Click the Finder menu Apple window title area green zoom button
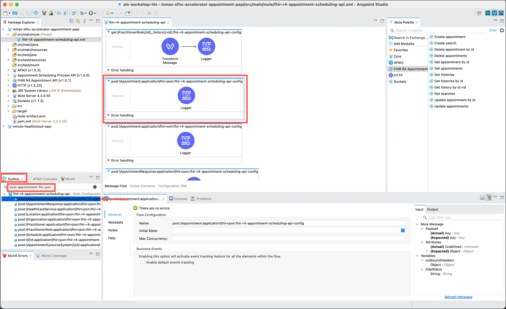The width and height of the screenshot is (506, 309). [17, 5]
